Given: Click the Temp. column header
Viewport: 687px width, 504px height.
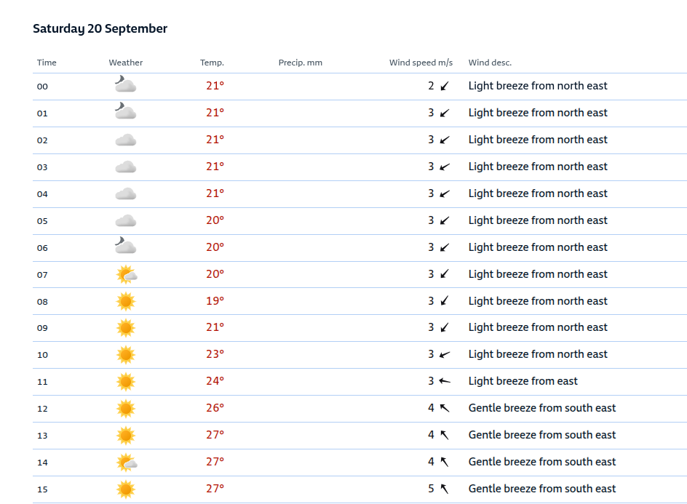Looking at the screenshot, I should (x=212, y=63).
